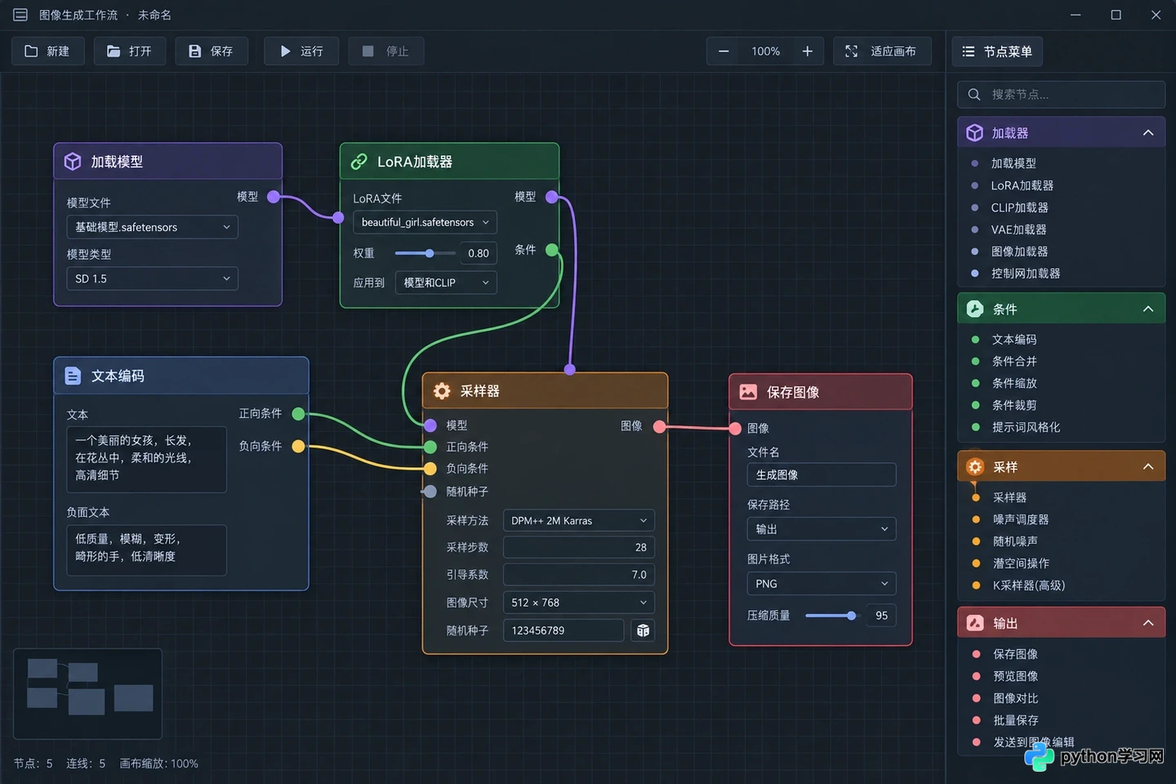Click the 保存图像 node picture icon

click(748, 392)
